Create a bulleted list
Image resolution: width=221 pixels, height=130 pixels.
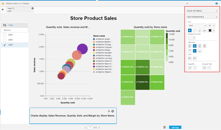pos(190,58)
